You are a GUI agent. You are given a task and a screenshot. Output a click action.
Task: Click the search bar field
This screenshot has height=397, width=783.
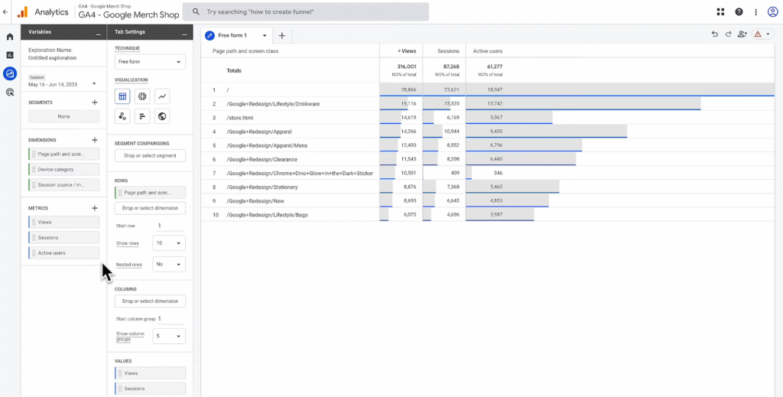coord(305,11)
